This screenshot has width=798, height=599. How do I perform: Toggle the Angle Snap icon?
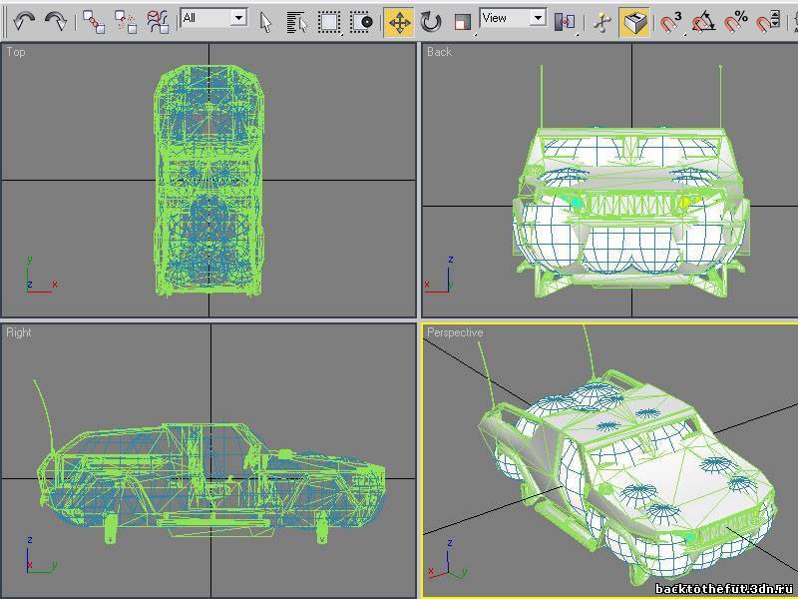click(703, 22)
